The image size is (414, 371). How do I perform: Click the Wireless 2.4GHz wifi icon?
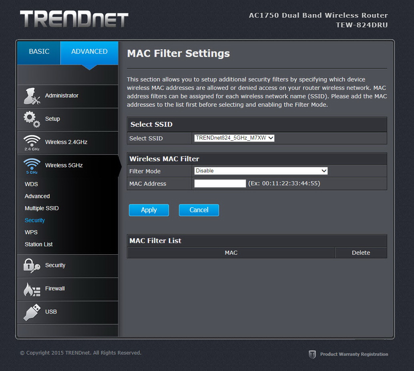pyautogui.click(x=32, y=143)
